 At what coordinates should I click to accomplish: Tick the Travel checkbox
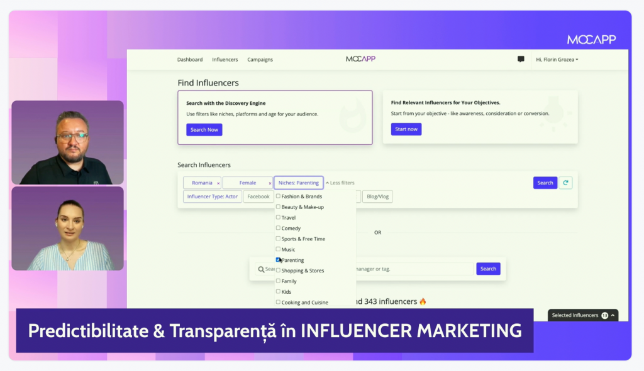pos(278,217)
